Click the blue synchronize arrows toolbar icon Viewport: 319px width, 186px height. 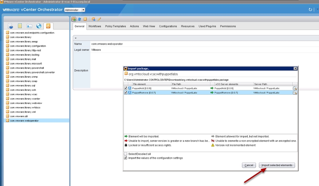click(79, 19)
